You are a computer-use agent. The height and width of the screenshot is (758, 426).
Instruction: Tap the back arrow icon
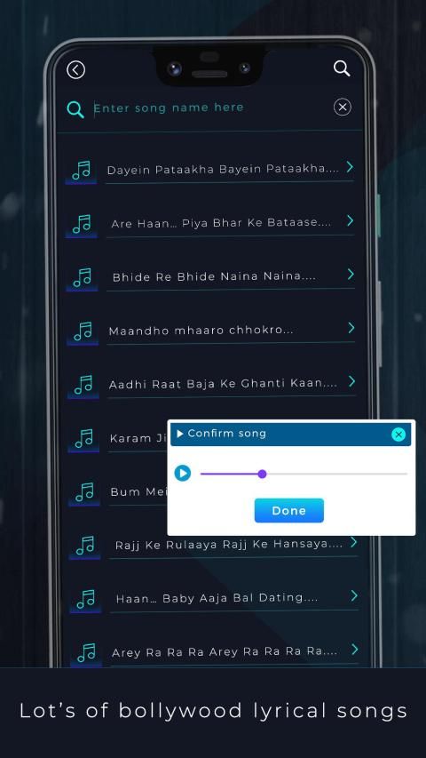75,69
